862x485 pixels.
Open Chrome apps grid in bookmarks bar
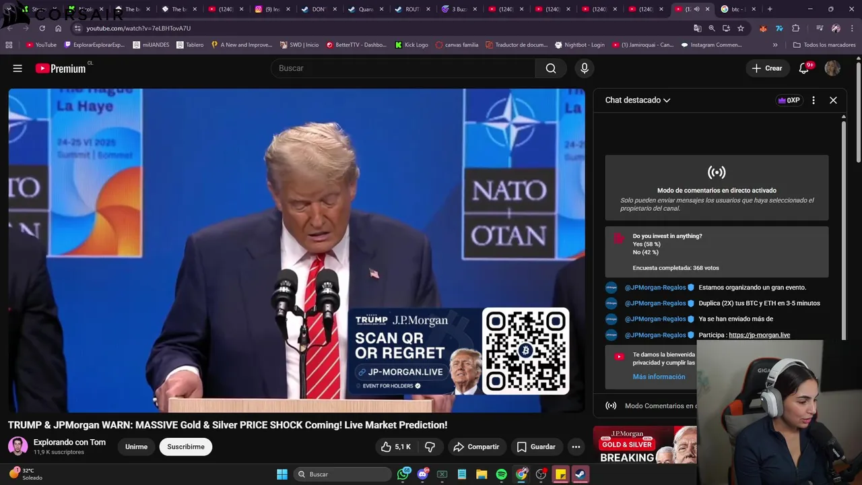click(x=9, y=45)
